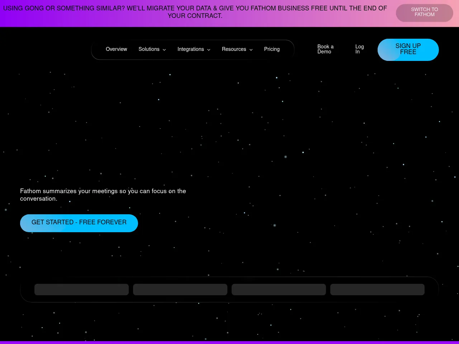The width and height of the screenshot is (459, 344).
Task: Expand the Integrations nav label
Action: [190, 49]
